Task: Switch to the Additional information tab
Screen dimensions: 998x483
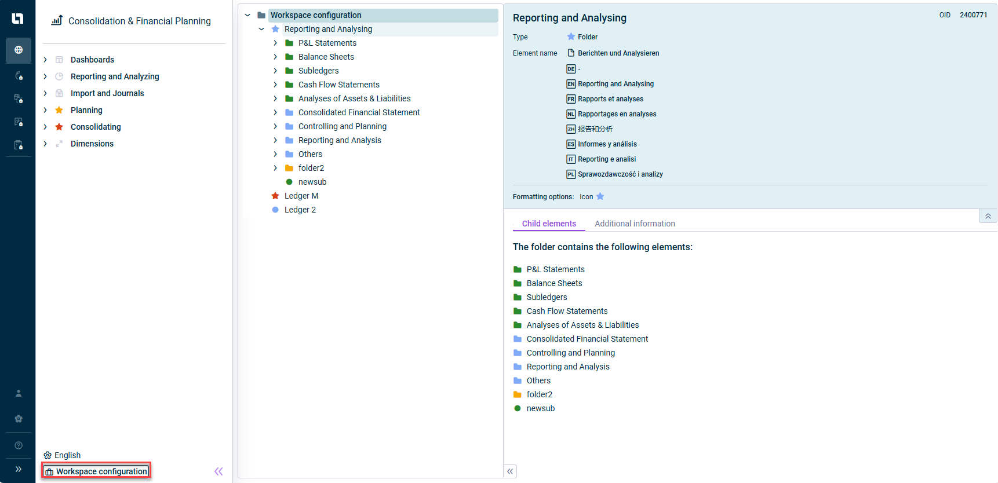Action: 635,224
